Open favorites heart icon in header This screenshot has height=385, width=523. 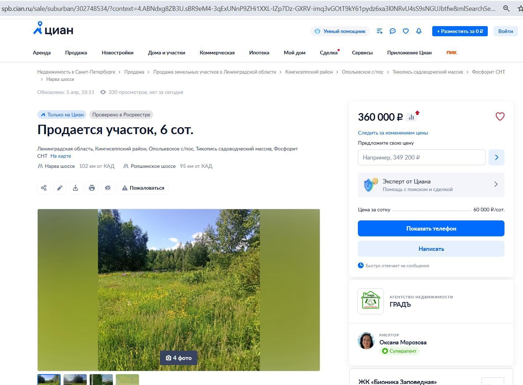tap(406, 31)
